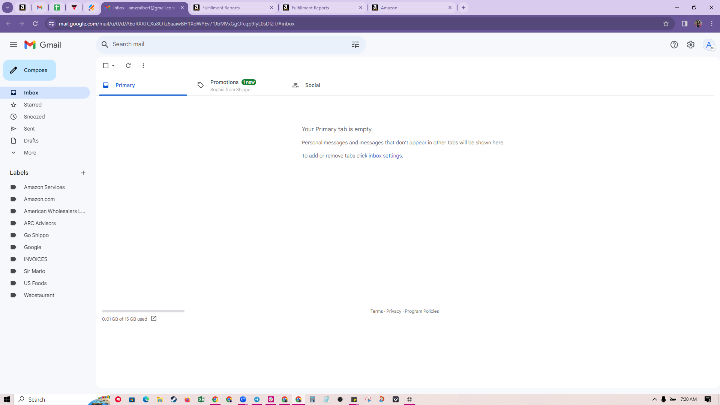Show search options filter icon
This screenshot has height=405, width=720.
point(355,44)
